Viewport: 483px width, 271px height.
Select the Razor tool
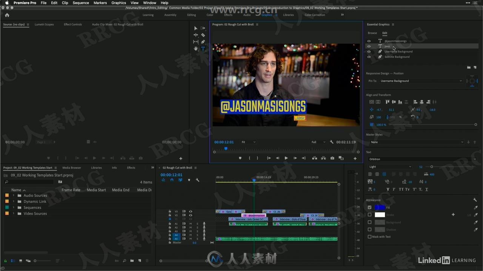pyautogui.click(x=203, y=35)
